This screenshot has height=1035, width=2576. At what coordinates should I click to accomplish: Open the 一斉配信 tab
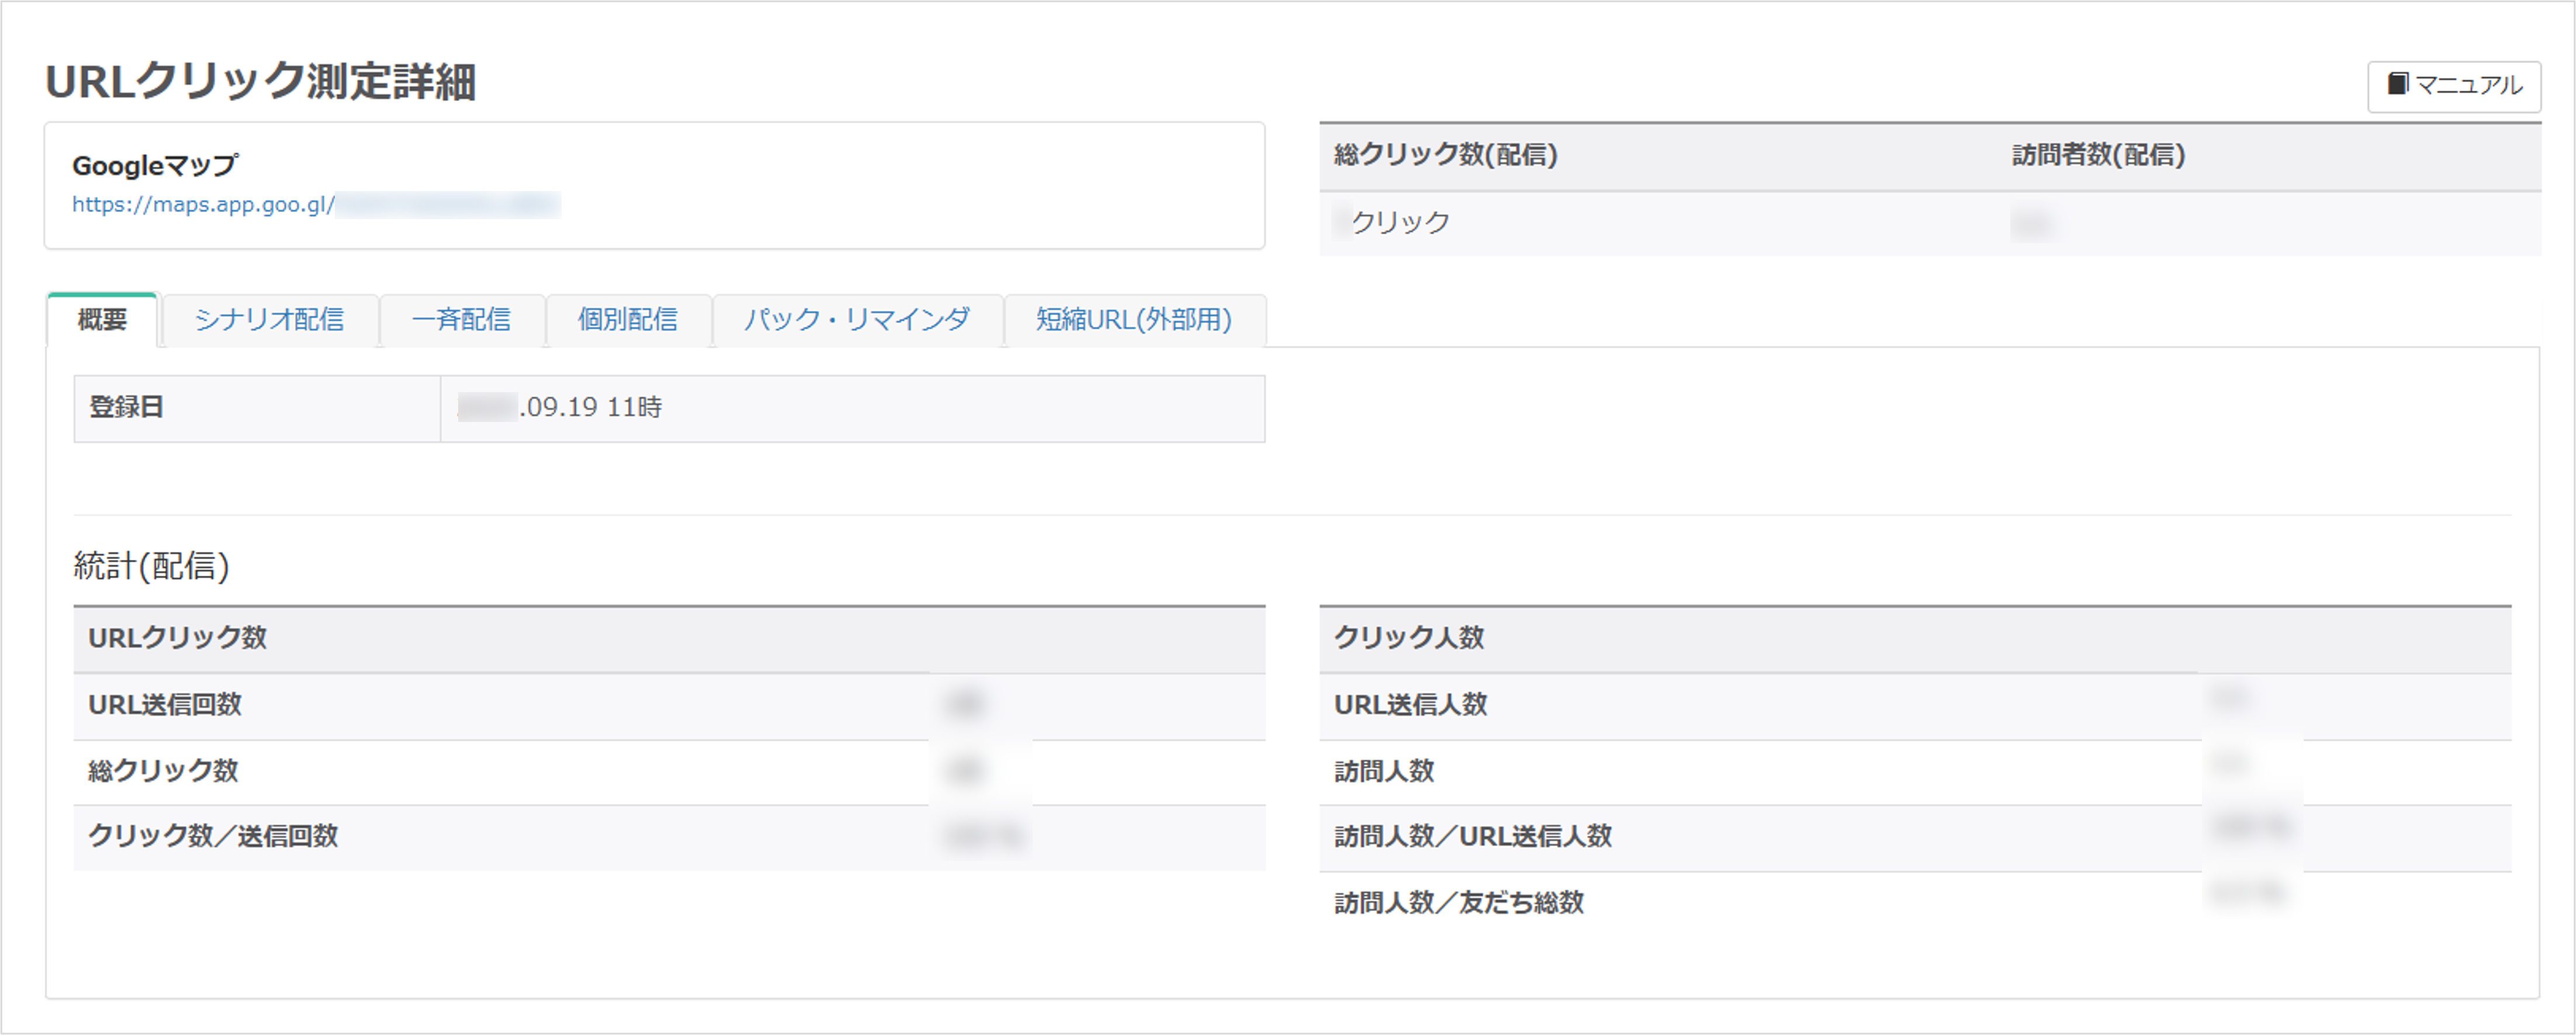point(461,320)
